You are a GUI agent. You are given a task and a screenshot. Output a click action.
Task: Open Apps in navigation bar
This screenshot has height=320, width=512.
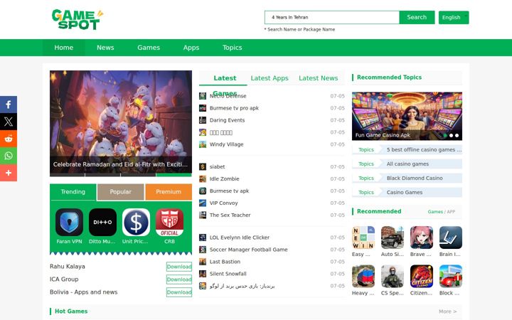191,48
